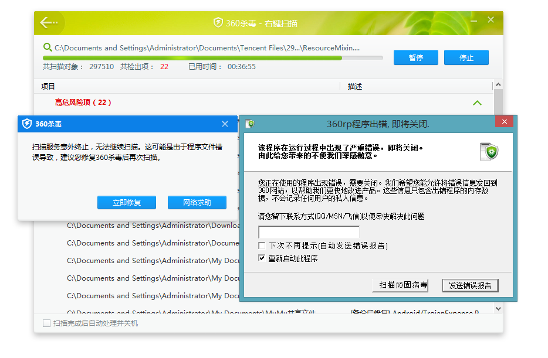Close the 360rp error dialog

[x=505, y=121]
